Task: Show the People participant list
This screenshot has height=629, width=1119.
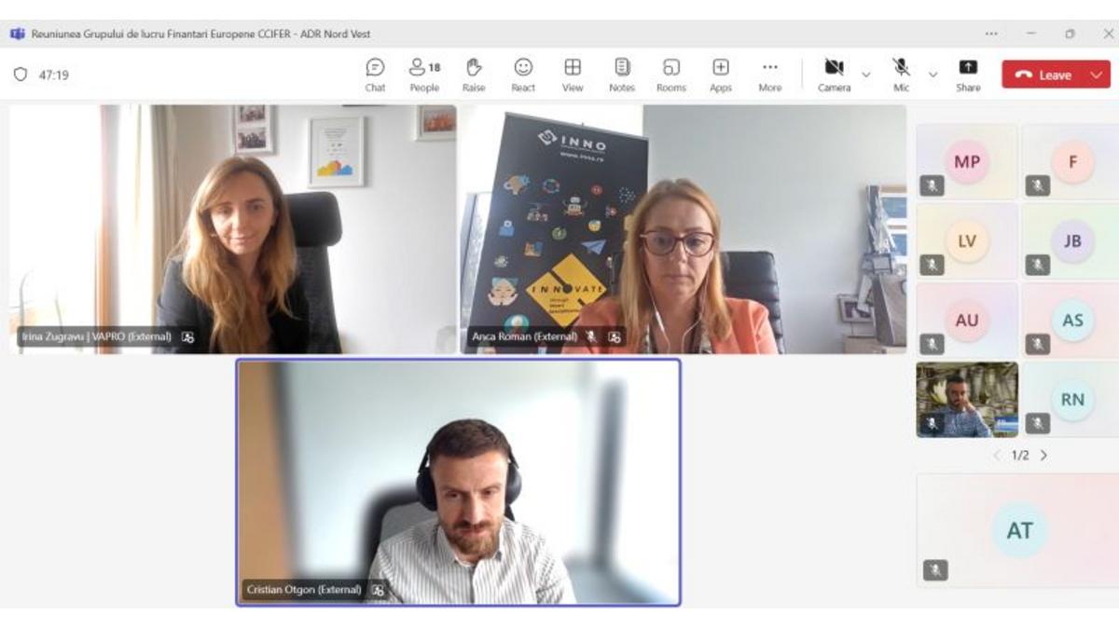Action: (x=424, y=75)
